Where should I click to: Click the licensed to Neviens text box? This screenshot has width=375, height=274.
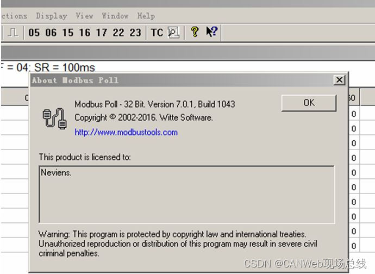[x=187, y=194]
